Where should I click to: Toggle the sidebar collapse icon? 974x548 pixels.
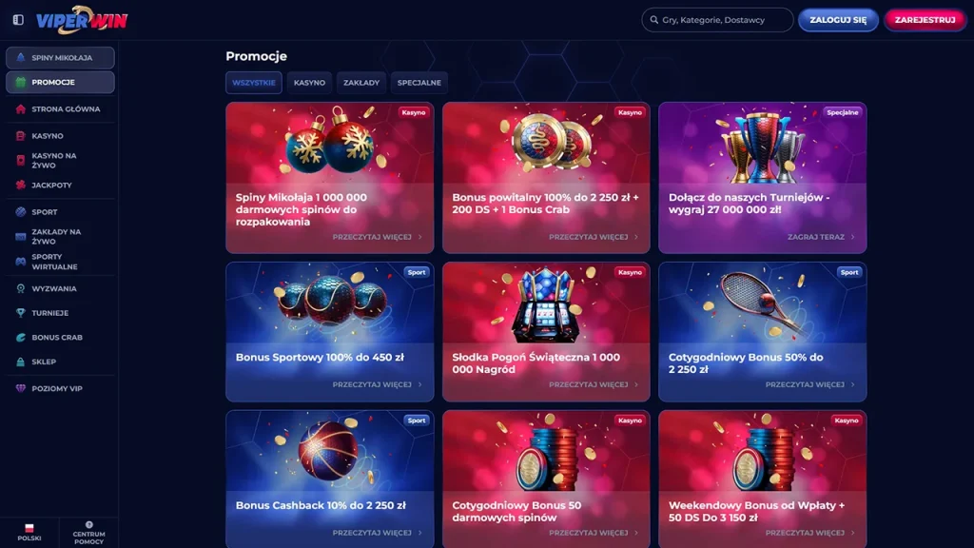18,20
